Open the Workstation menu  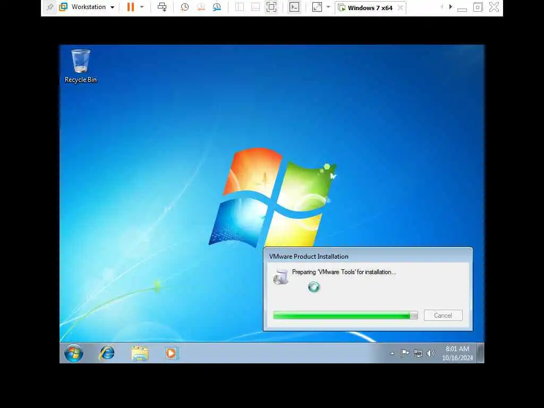[87, 7]
